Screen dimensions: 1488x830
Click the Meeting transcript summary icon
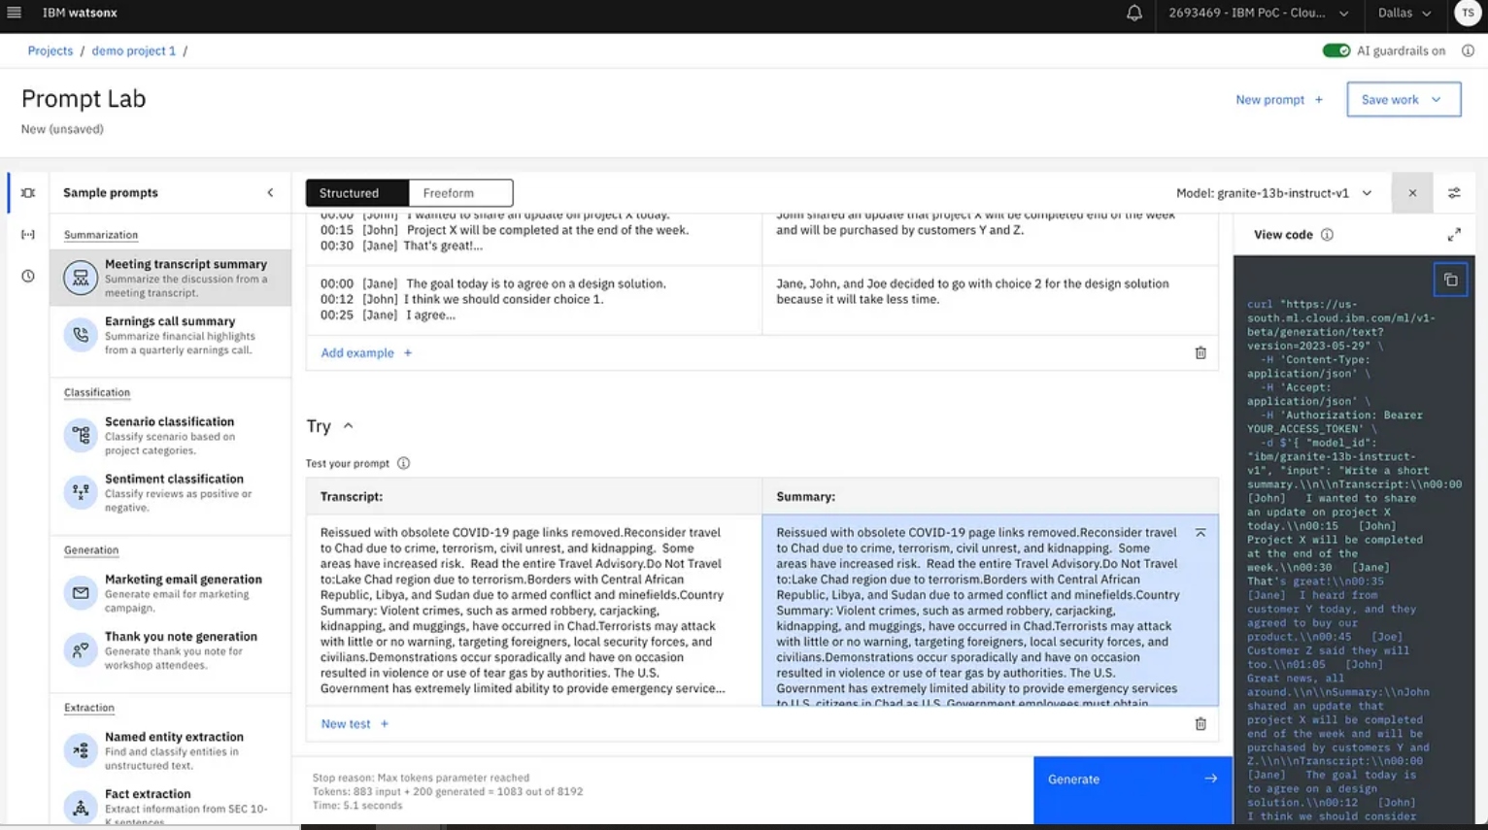(81, 278)
